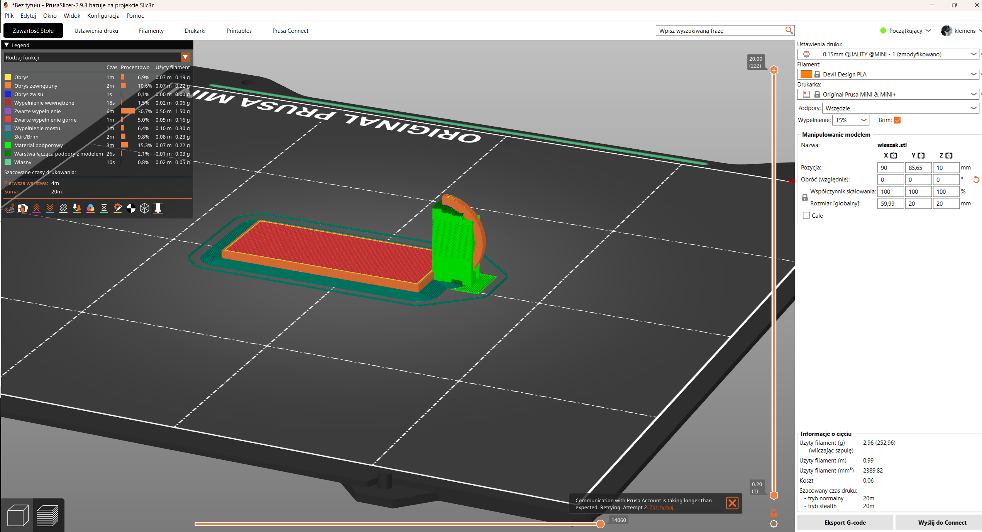Click the Wyślij do Connect button

942,522
